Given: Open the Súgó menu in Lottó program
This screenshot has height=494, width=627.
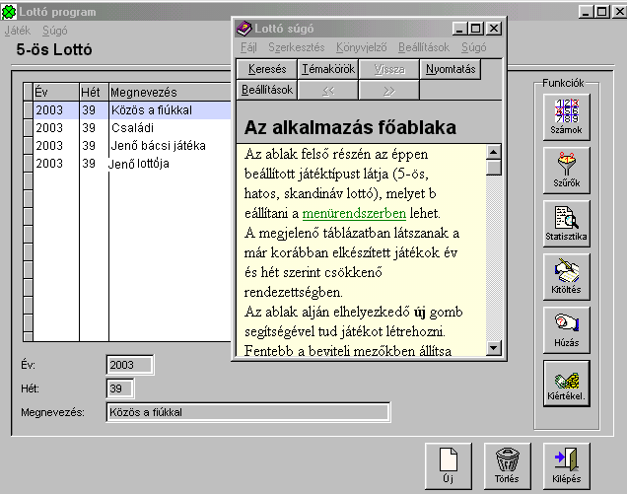Looking at the screenshot, I should coord(55,31).
